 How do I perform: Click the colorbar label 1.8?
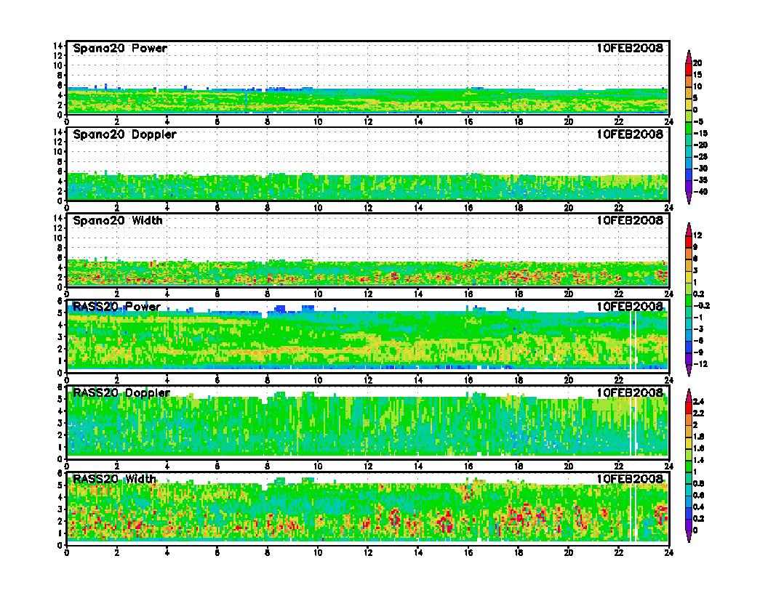(x=698, y=437)
